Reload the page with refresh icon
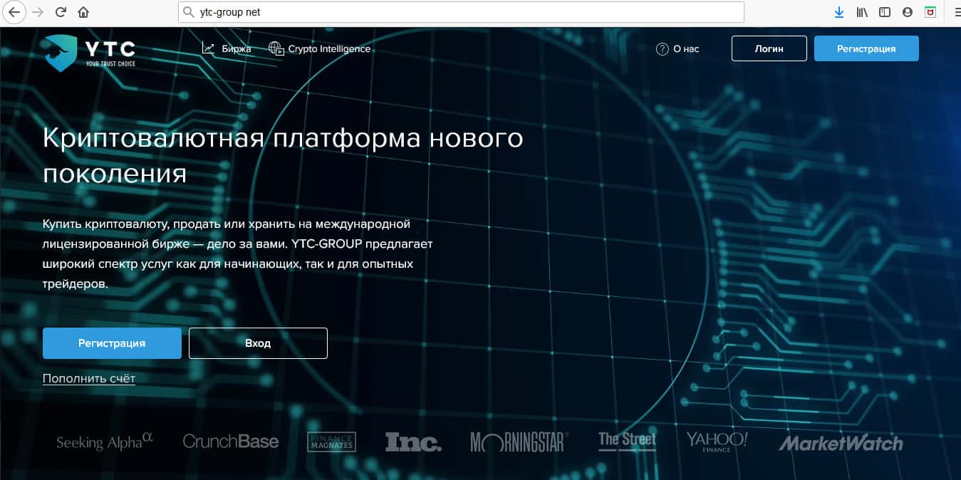Image resolution: width=961 pixels, height=480 pixels. tap(61, 12)
